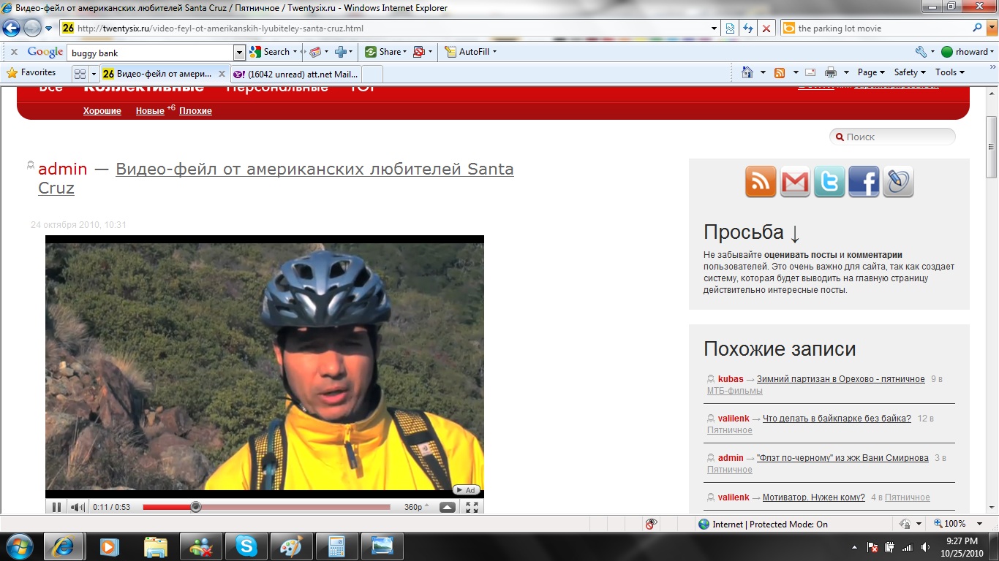Open the Google toolbar AutoFill dropdown
Image resolution: width=999 pixels, height=561 pixels.
coord(478,52)
